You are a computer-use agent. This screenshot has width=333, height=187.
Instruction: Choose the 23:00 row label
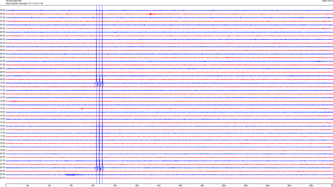click(x=3, y=175)
